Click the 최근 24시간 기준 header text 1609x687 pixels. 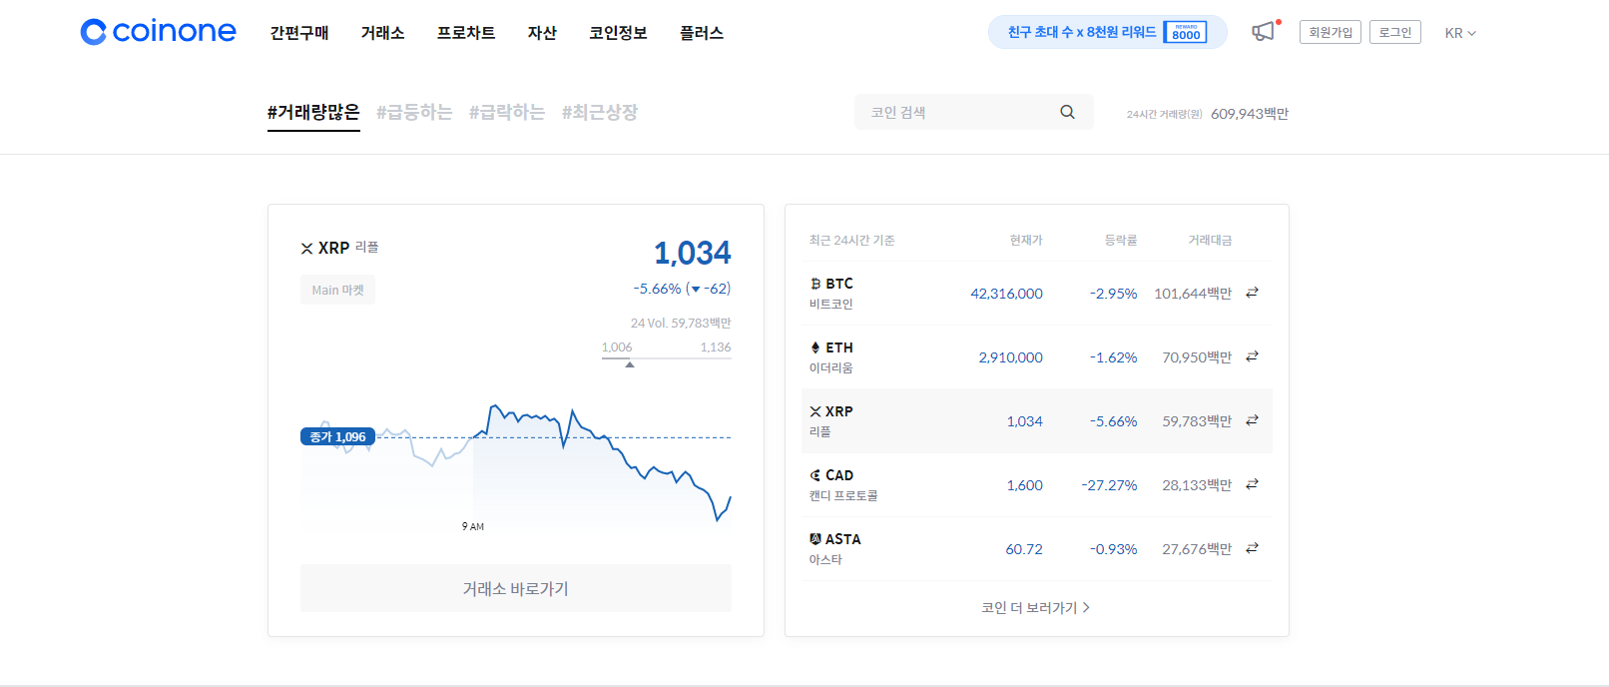851,241
